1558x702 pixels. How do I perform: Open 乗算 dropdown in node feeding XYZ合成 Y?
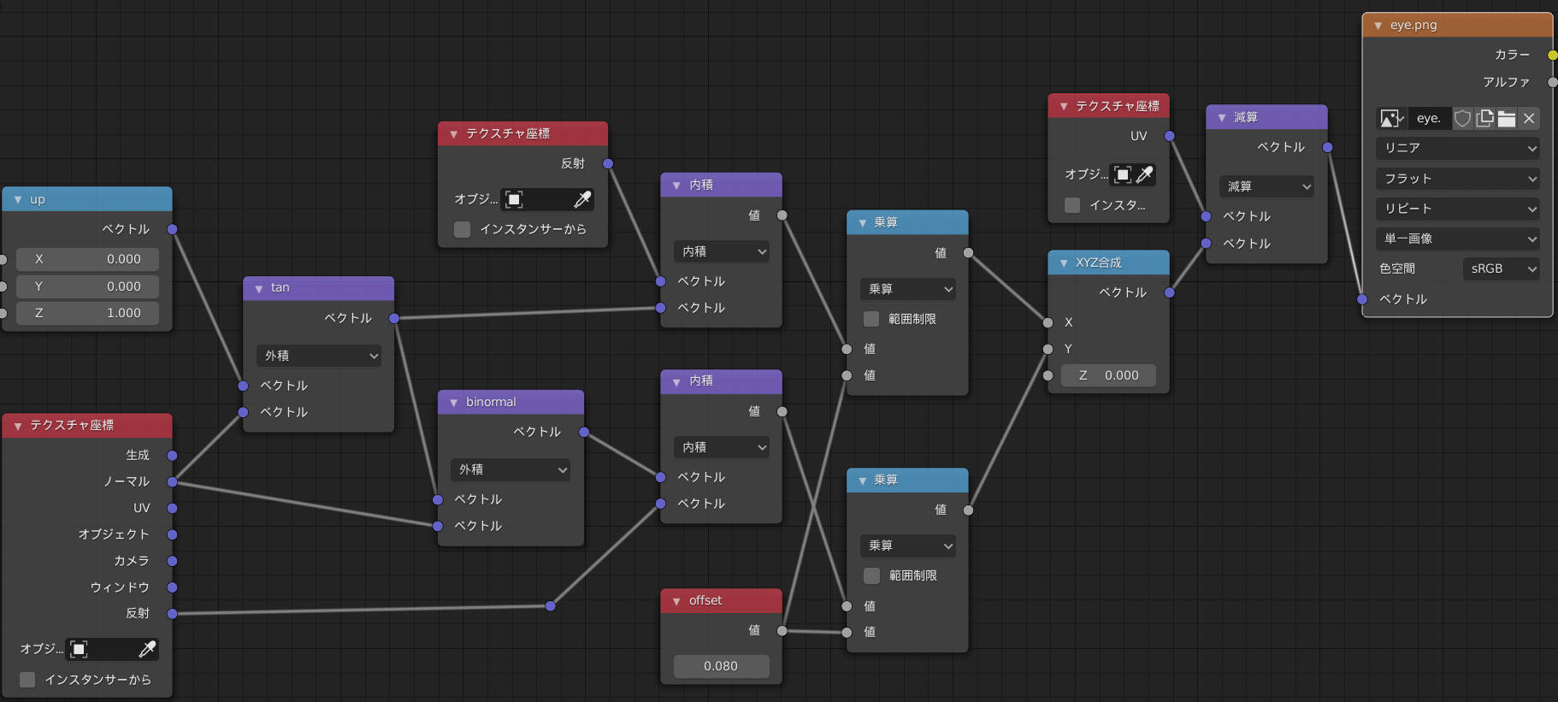pyautogui.click(x=907, y=546)
